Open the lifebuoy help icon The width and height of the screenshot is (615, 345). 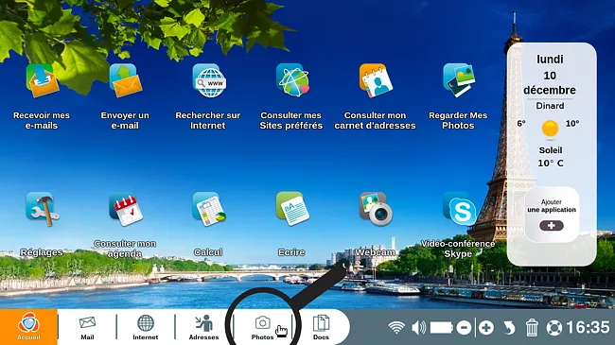(554, 328)
